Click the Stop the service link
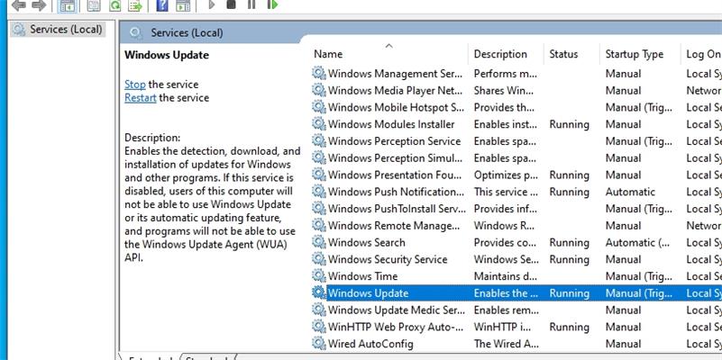The width and height of the screenshot is (722, 360). coord(135,85)
